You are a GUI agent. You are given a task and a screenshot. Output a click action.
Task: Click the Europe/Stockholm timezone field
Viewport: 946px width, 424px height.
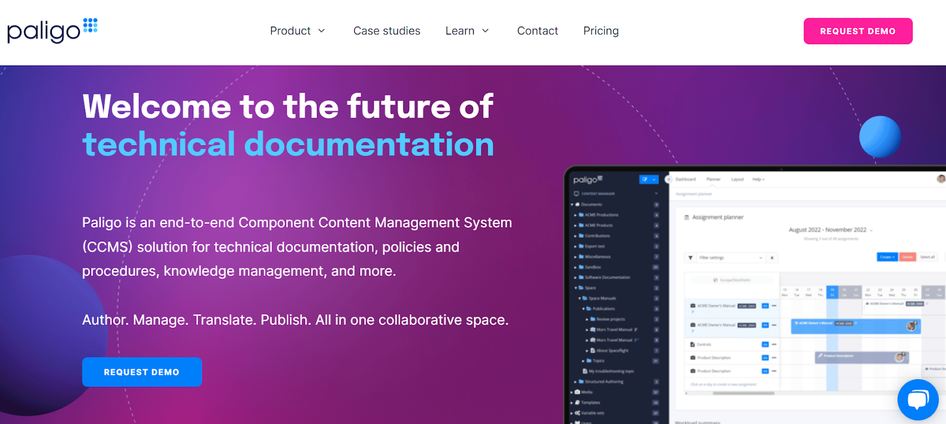point(732,280)
